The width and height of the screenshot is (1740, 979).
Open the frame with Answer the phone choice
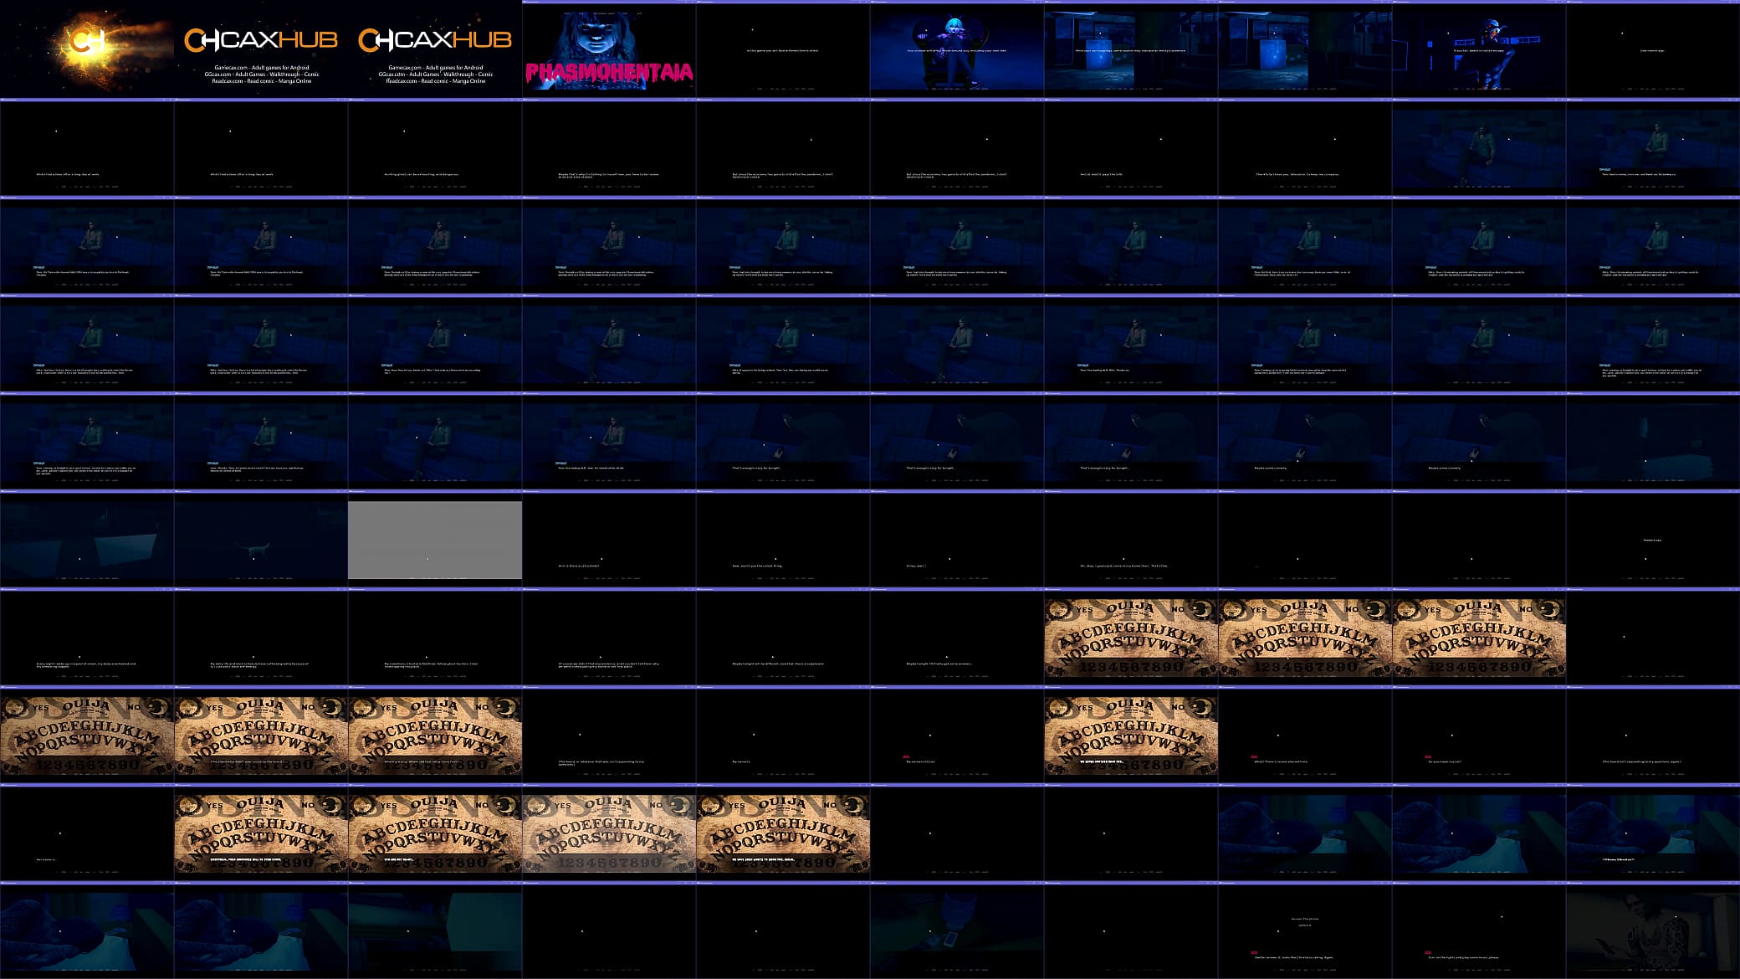pyautogui.click(x=1305, y=930)
